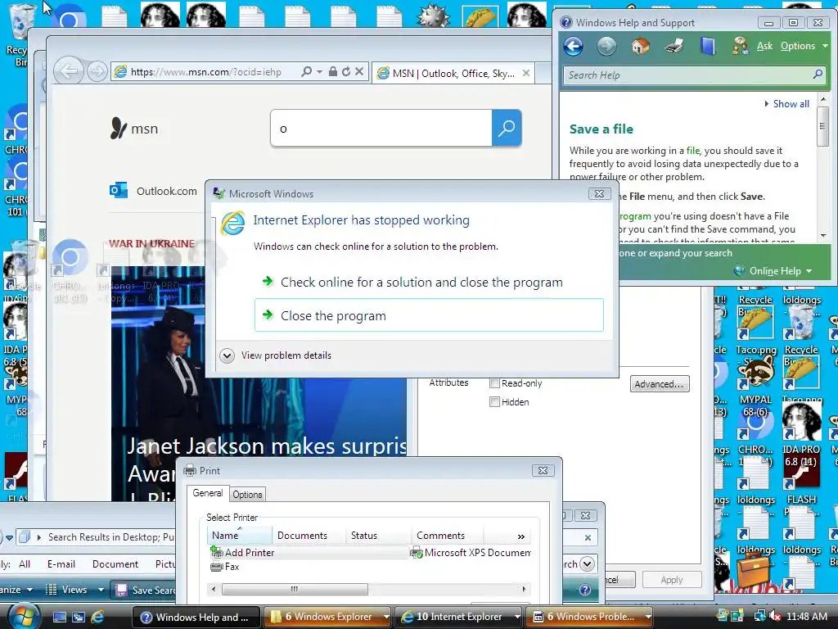Select All filter in search results

[x=25, y=563]
